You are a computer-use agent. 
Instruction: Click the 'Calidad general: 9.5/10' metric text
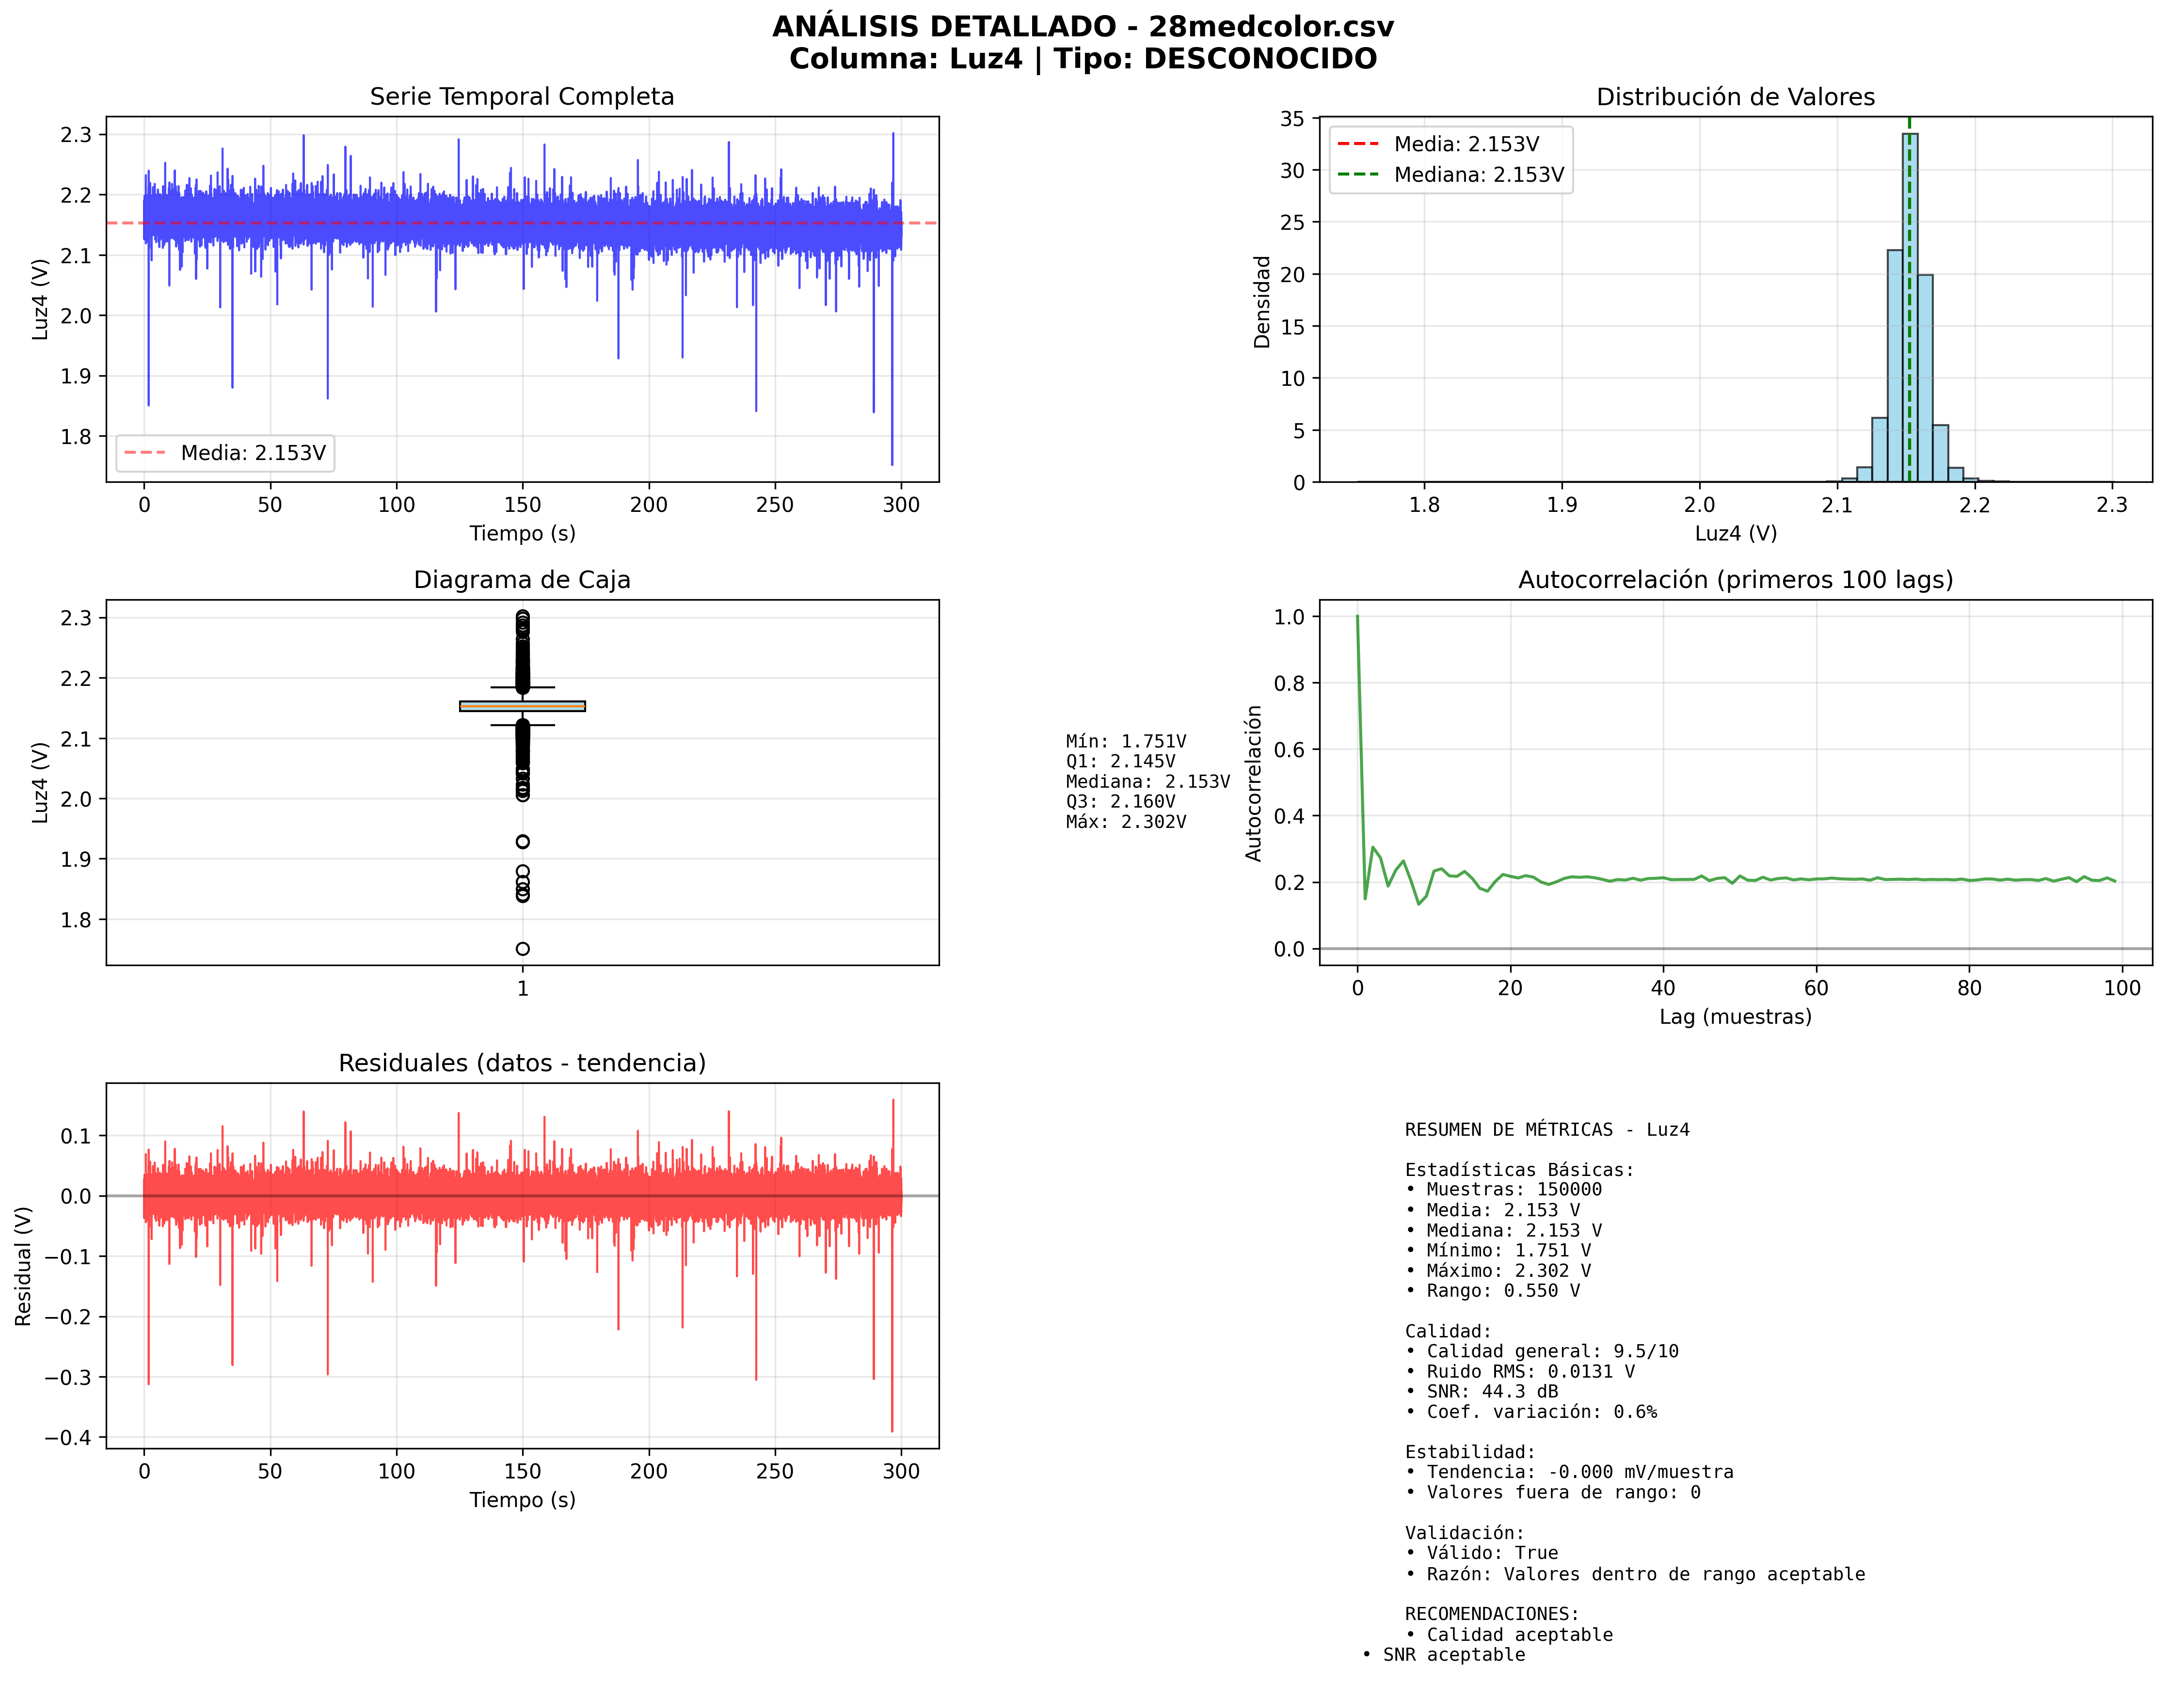1551,1351
